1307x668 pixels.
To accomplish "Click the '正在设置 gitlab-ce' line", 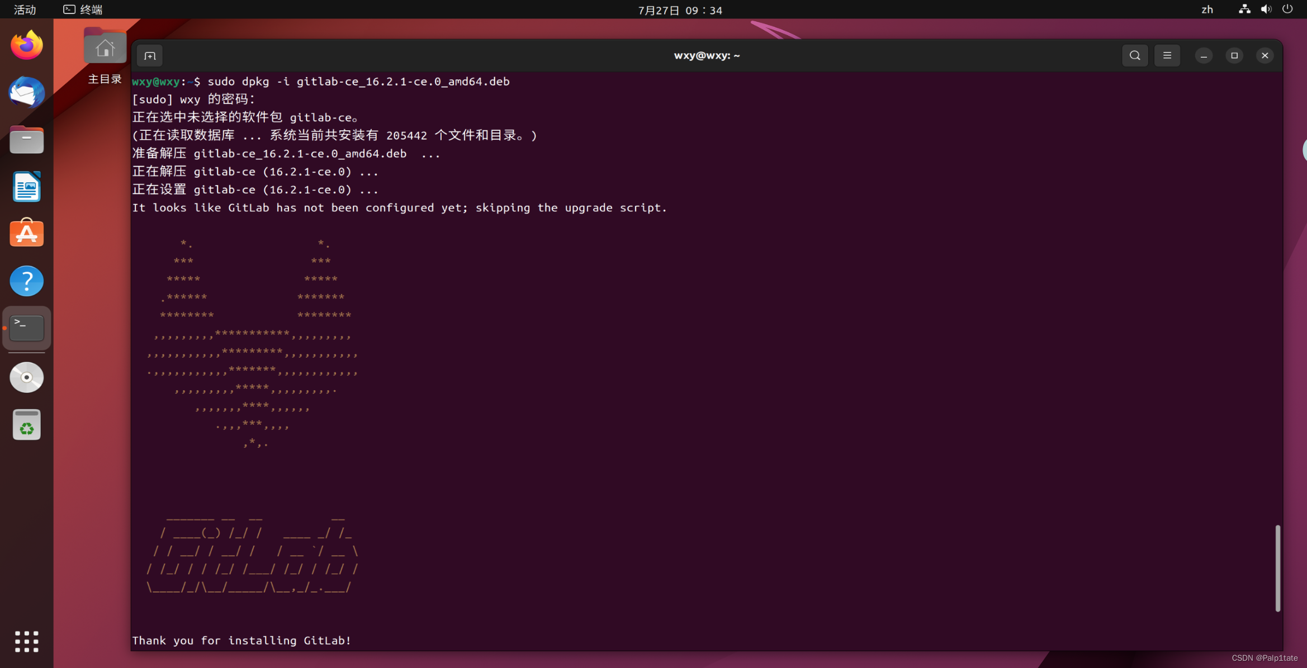I will coord(255,190).
